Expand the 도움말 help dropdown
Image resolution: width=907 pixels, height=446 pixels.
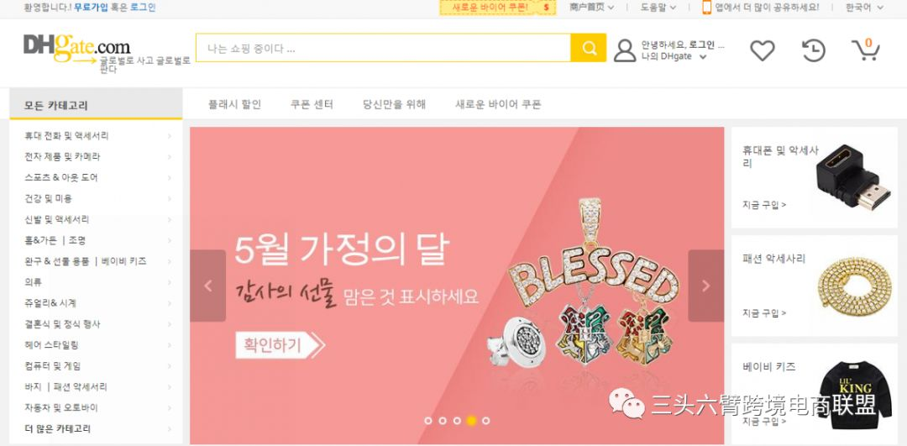(658, 8)
